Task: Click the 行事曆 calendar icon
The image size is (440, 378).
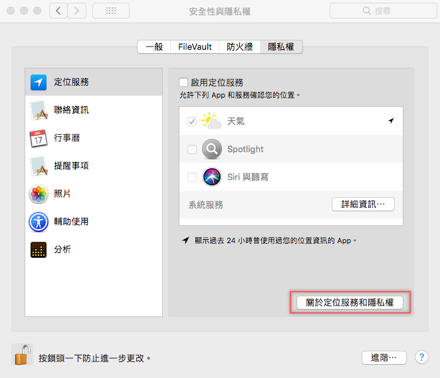Action: coord(39,138)
